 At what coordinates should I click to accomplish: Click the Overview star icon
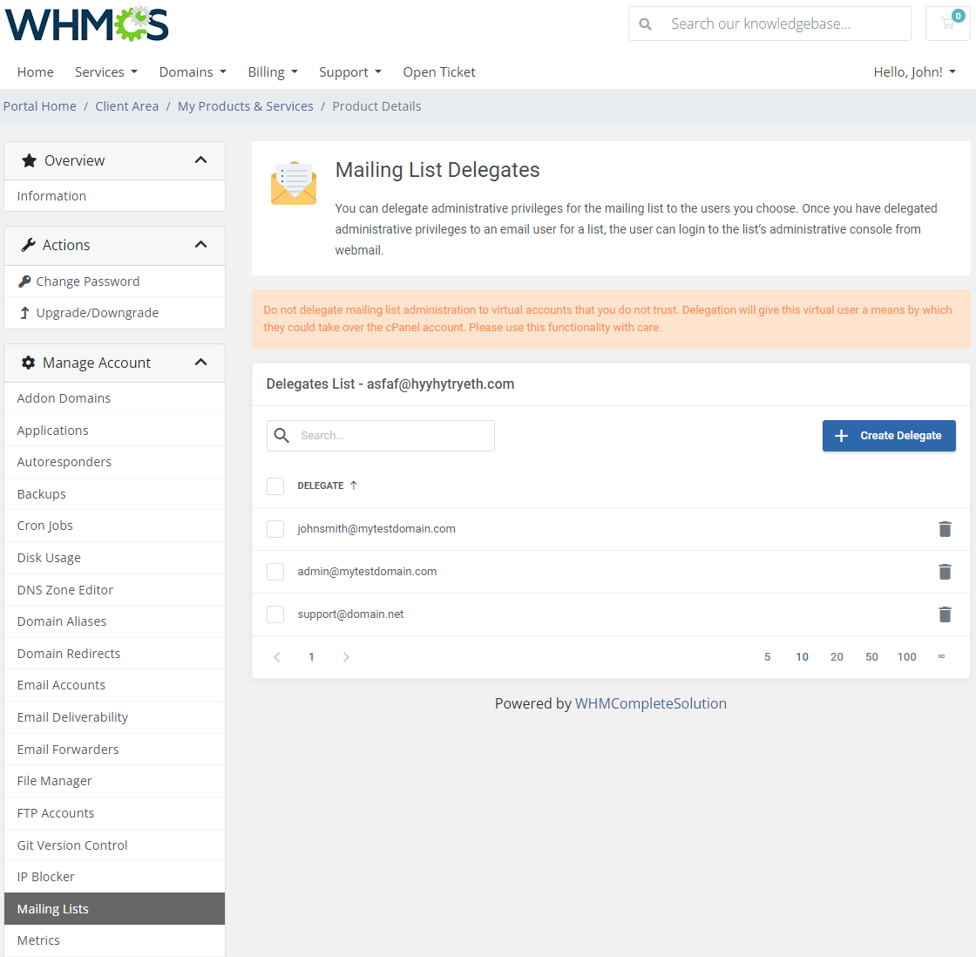tap(29, 160)
